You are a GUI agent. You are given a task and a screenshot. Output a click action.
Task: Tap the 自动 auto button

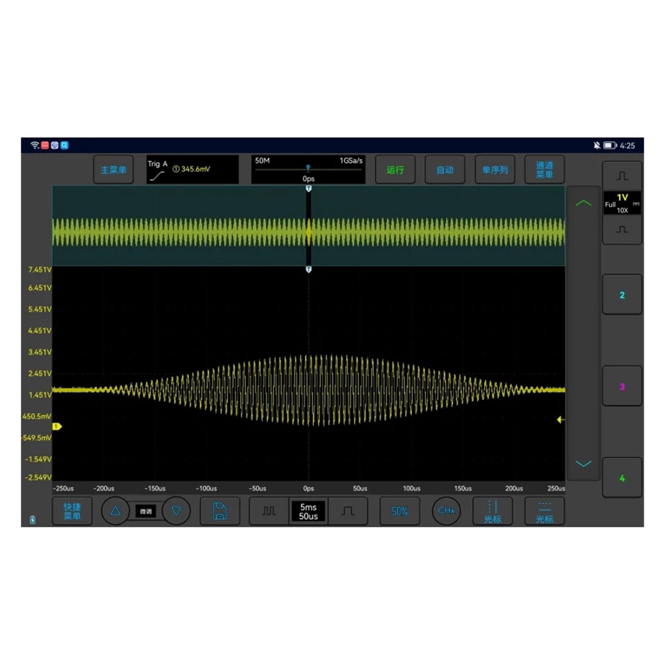coord(445,170)
